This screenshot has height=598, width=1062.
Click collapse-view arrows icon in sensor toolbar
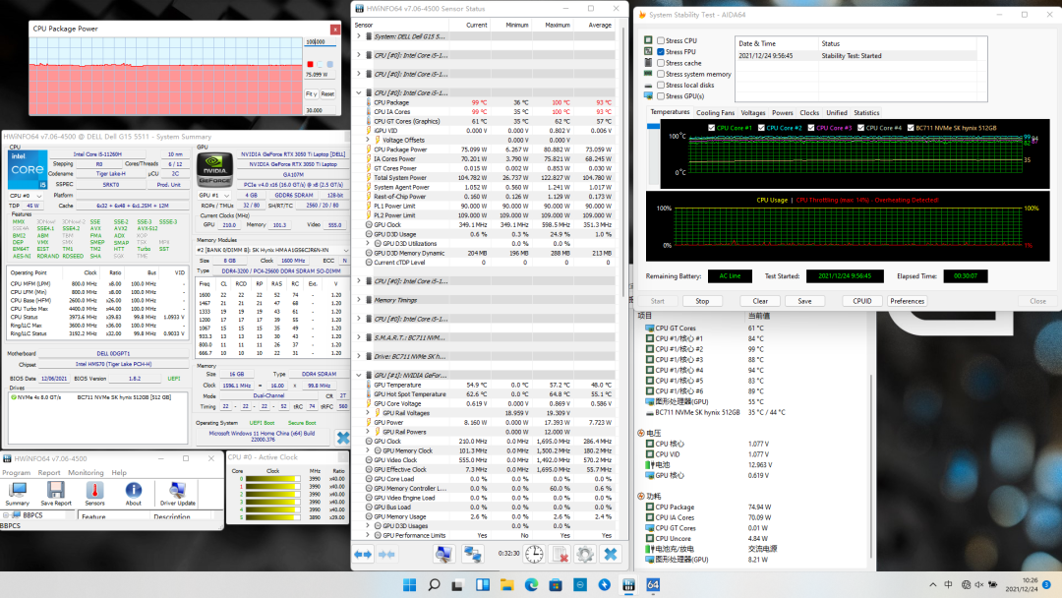pyautogui.click(x=386, y=554)
